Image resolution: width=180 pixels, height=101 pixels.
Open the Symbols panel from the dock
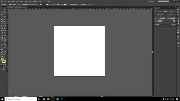point(178,24)
